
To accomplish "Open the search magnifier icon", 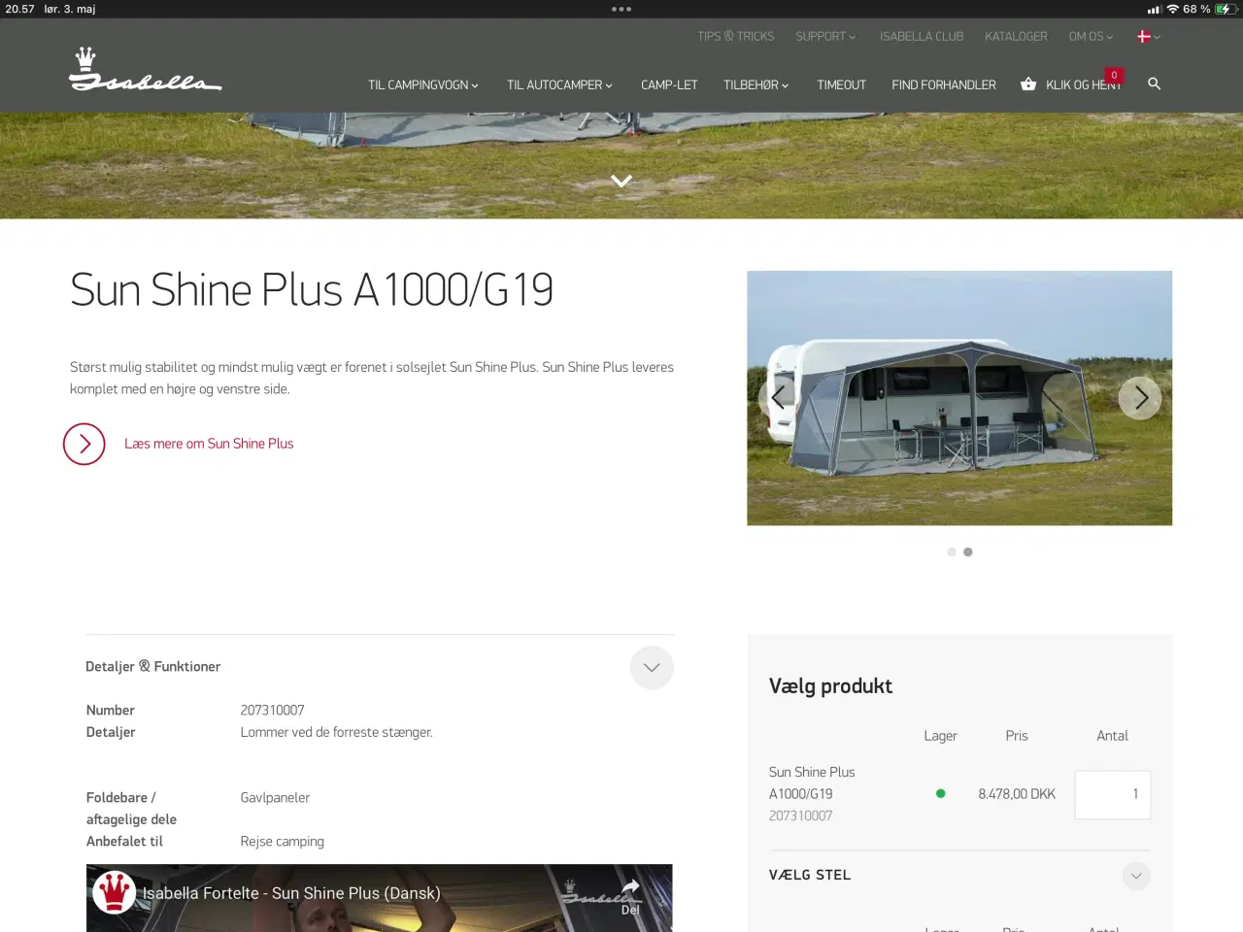I will pos(1155,83).
